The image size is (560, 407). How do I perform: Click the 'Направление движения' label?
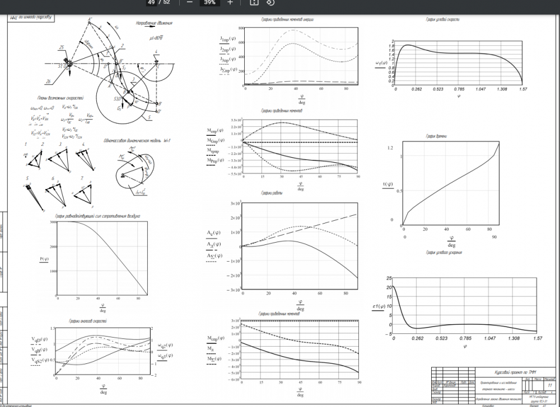[x=154, y=23]
